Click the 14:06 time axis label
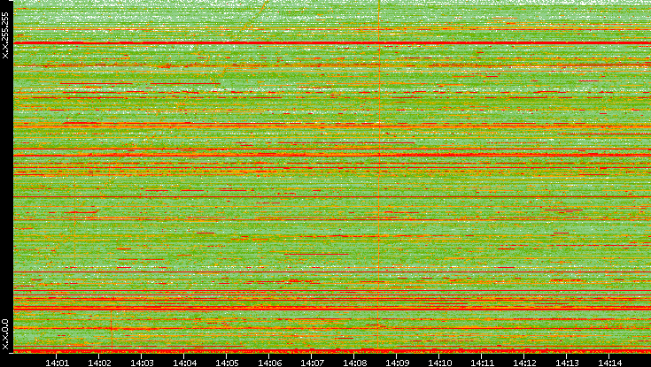This screenshot has width=651, height=367. 269,363
